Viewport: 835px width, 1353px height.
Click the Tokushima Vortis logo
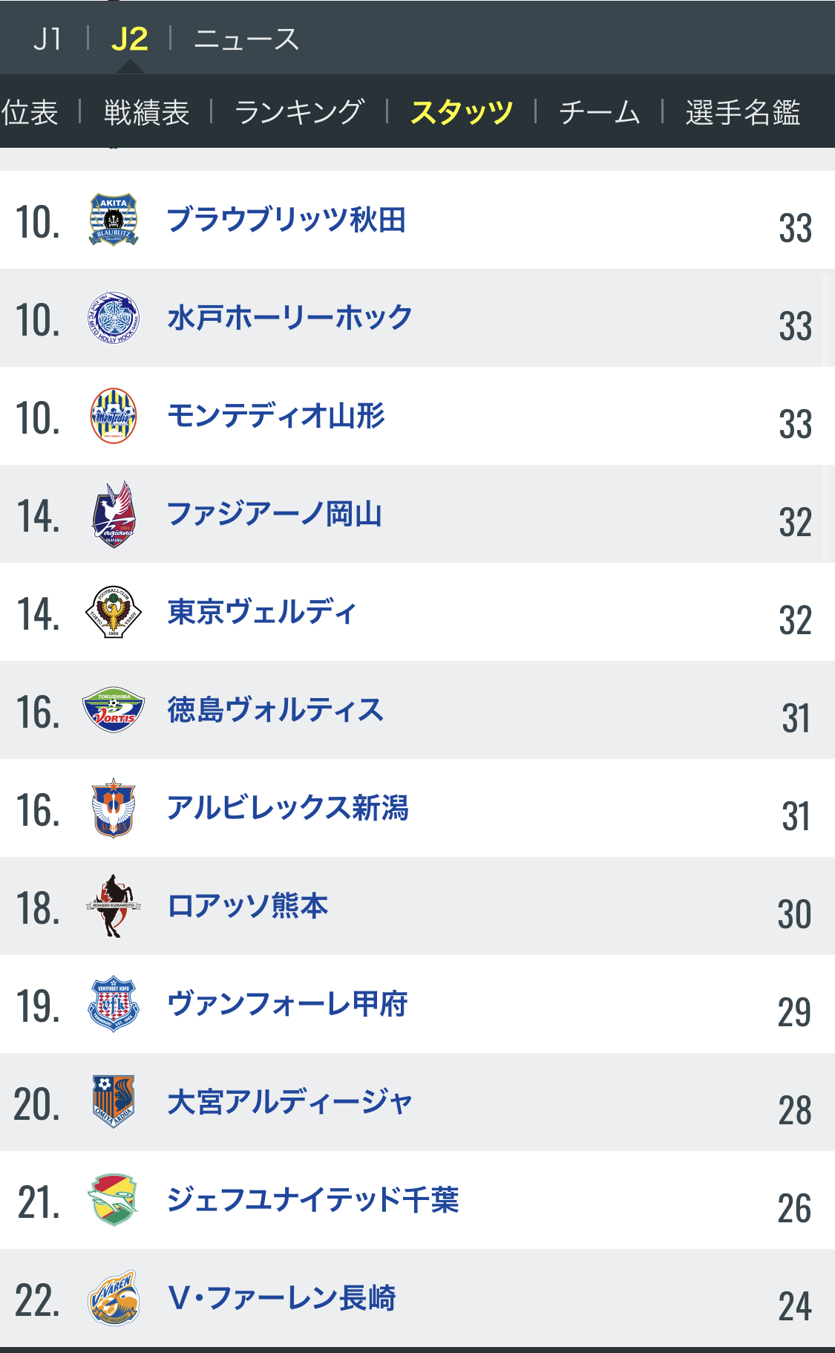tap(114, 710)
